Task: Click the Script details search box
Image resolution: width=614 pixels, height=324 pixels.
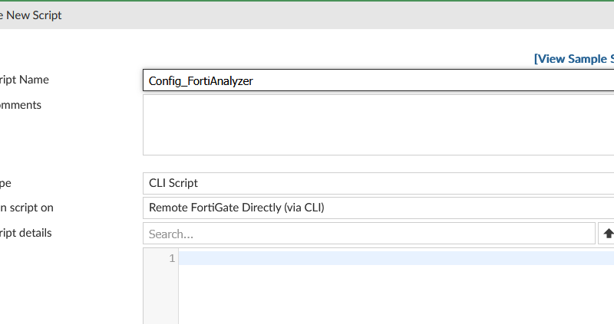Action: tap(369, 234)
